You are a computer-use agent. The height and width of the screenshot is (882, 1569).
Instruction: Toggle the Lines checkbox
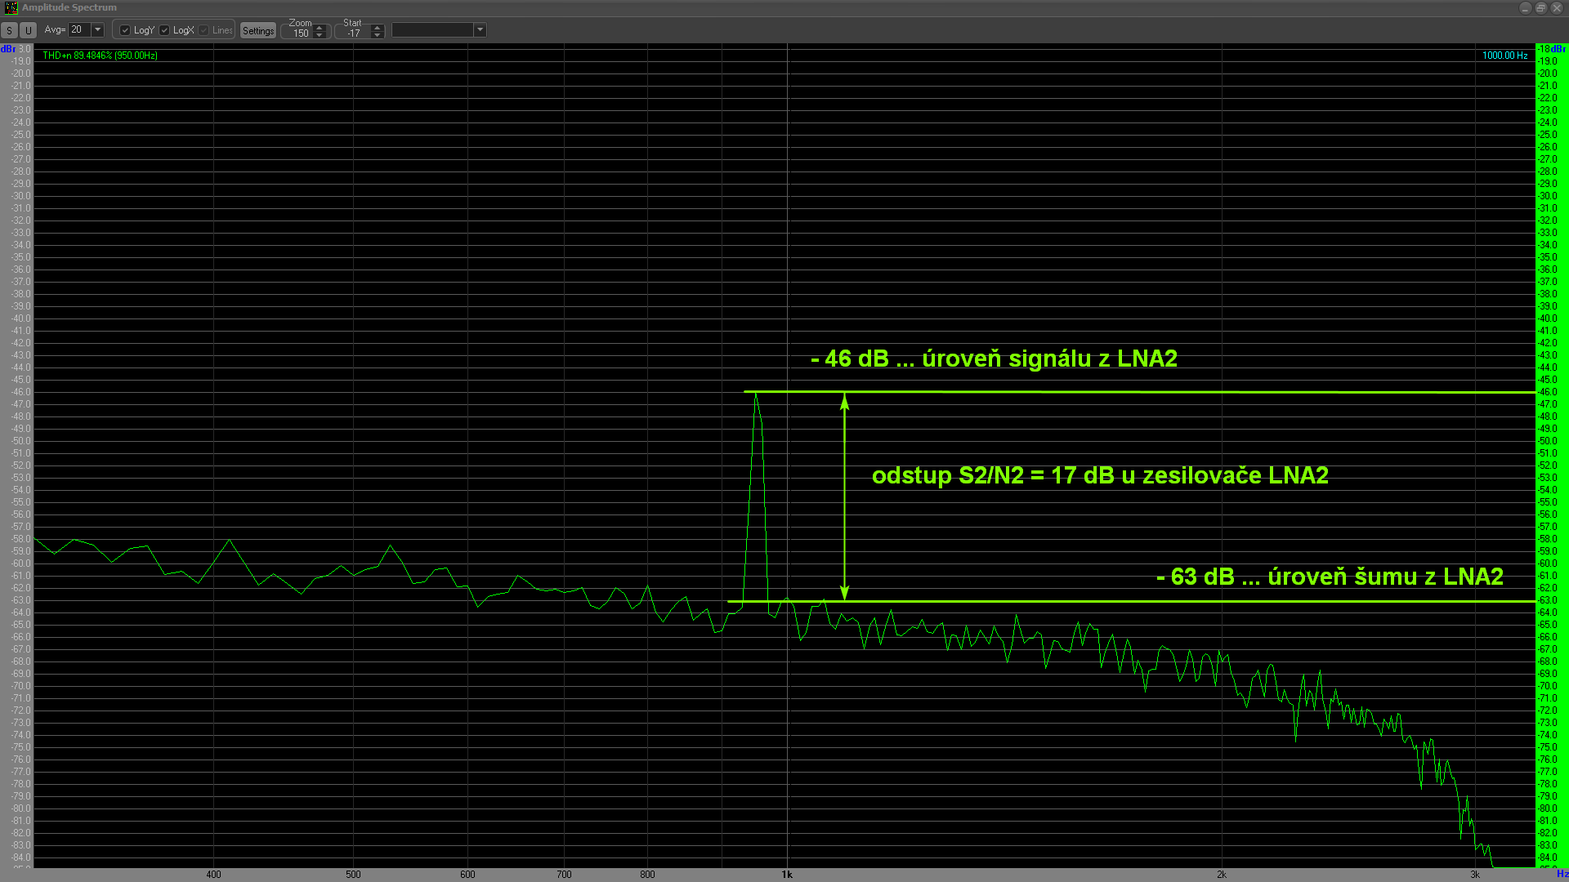click(x=203, y=30)
